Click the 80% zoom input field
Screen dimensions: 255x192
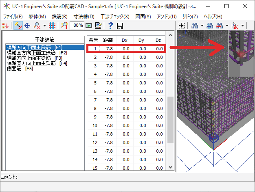(x=77, y=26)
